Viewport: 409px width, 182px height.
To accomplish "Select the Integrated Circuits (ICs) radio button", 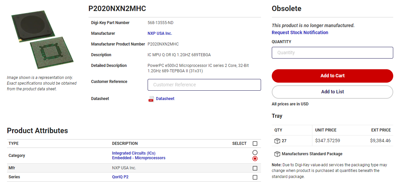I will click(x=255, y=153).
